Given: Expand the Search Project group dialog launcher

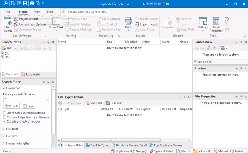Looking at the screenshot, I should click(45, 36).
